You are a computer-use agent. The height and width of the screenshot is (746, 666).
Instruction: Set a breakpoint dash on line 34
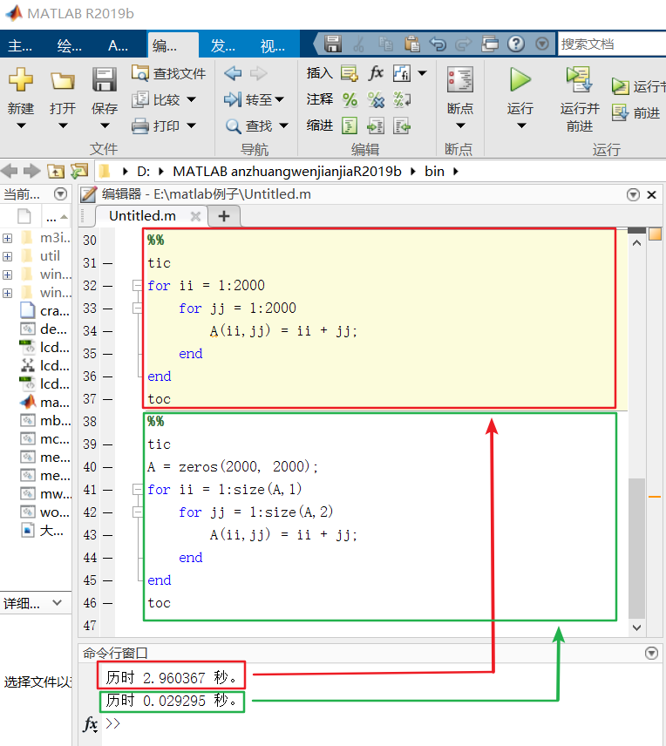coord(108,331)
